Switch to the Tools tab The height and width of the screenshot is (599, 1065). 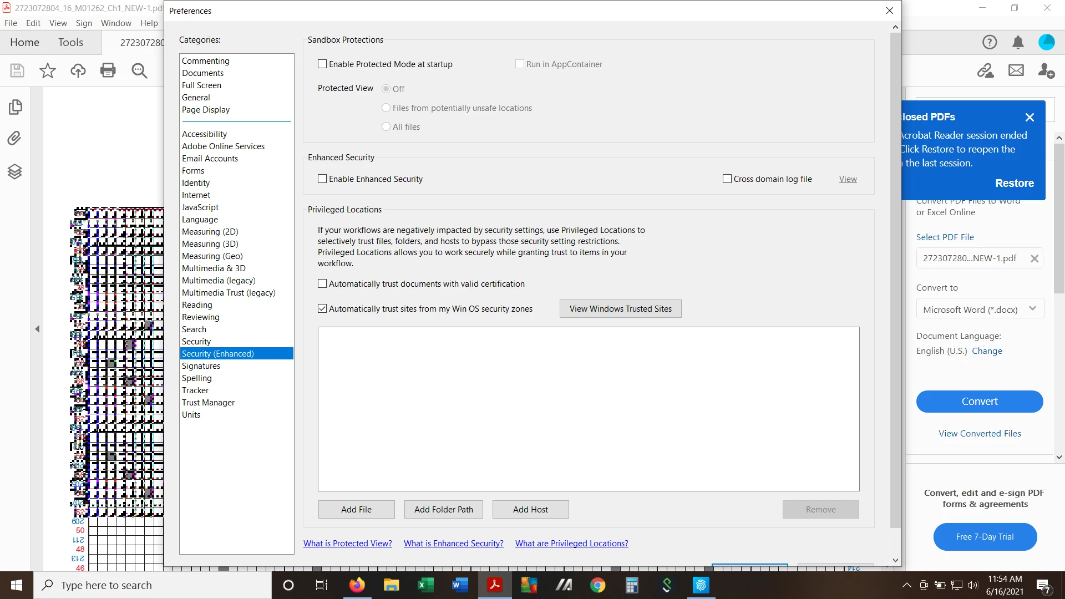click(x=70, y=42)
